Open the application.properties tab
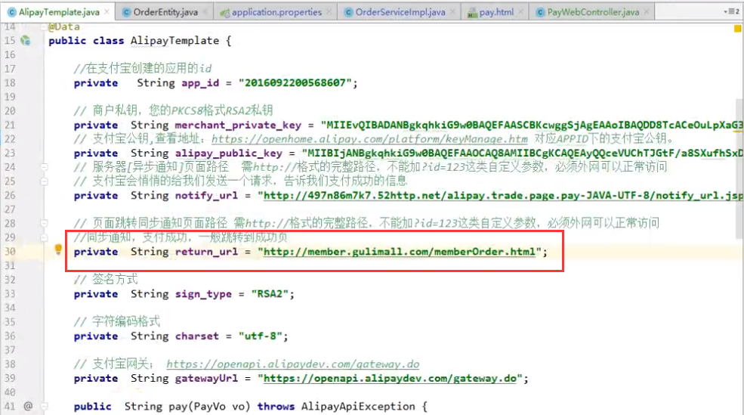The width and height of the screenshot is (744, 415). tap(276, 12)
